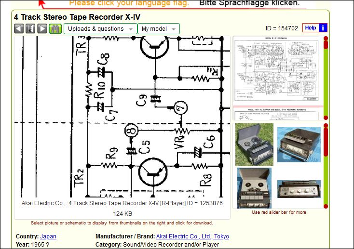The width and height of the screenshot is (354, 249).
Task: Open the model list page icon
Action: (30, 29)
